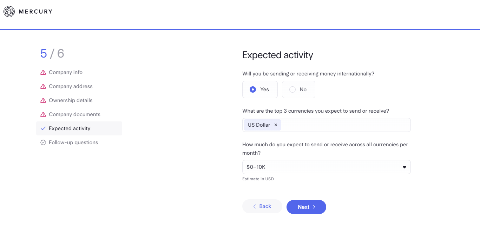Click the dropdown arrow for monthly estimate
The height and width of the screenshot is (227, 480).
tap(404, 167)
